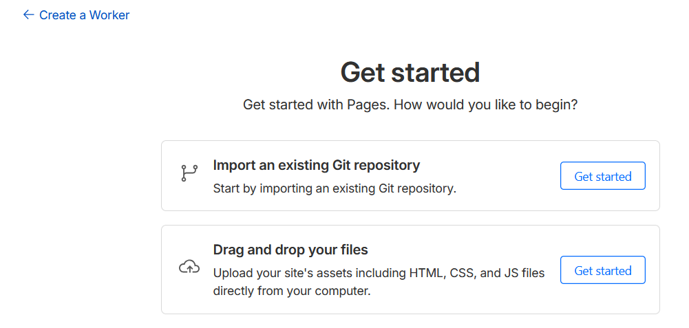Click the Git branch icon
Image resolution: width=689 pixels, height=328 pixels.
point(189,173)
